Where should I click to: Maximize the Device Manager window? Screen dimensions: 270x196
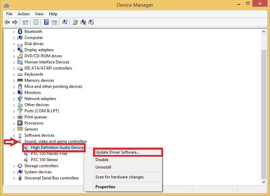[248, 4]
